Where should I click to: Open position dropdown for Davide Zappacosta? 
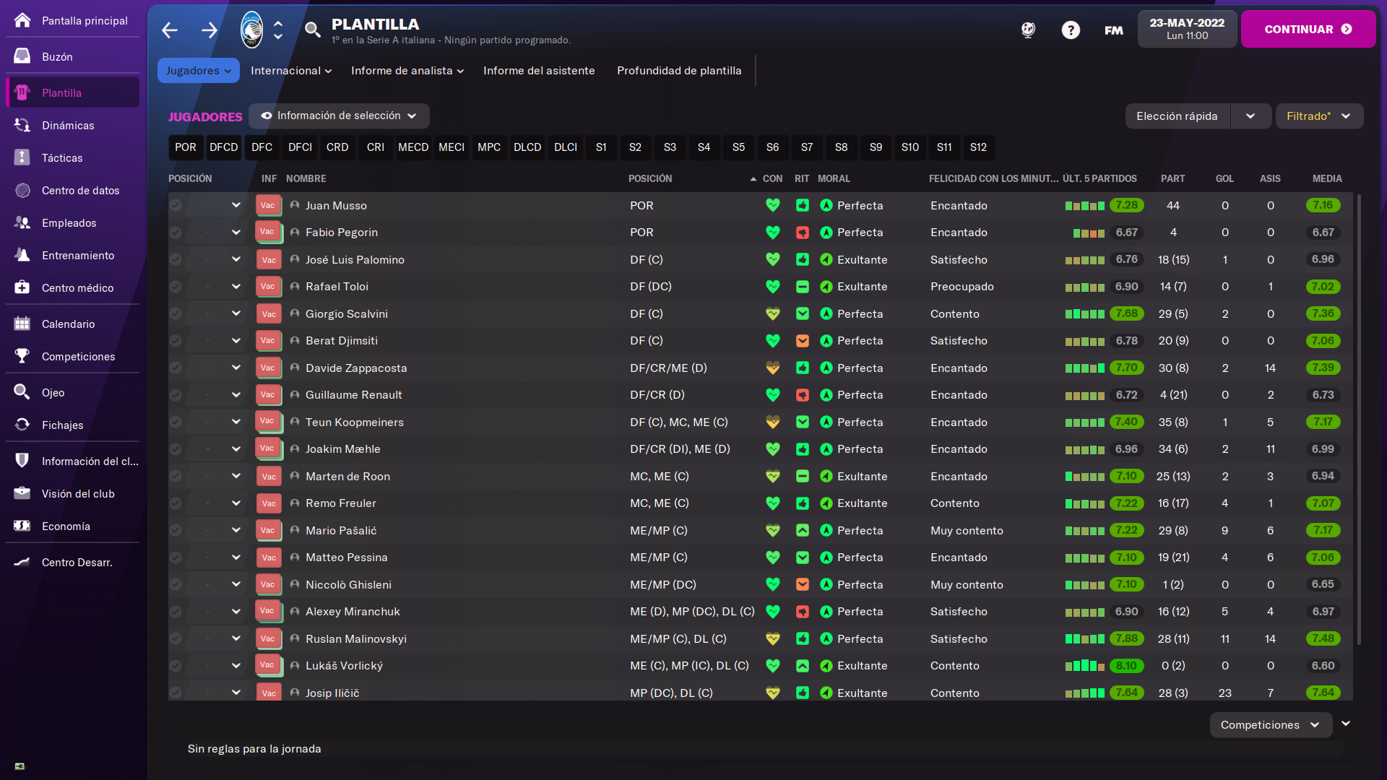[236, 368]
